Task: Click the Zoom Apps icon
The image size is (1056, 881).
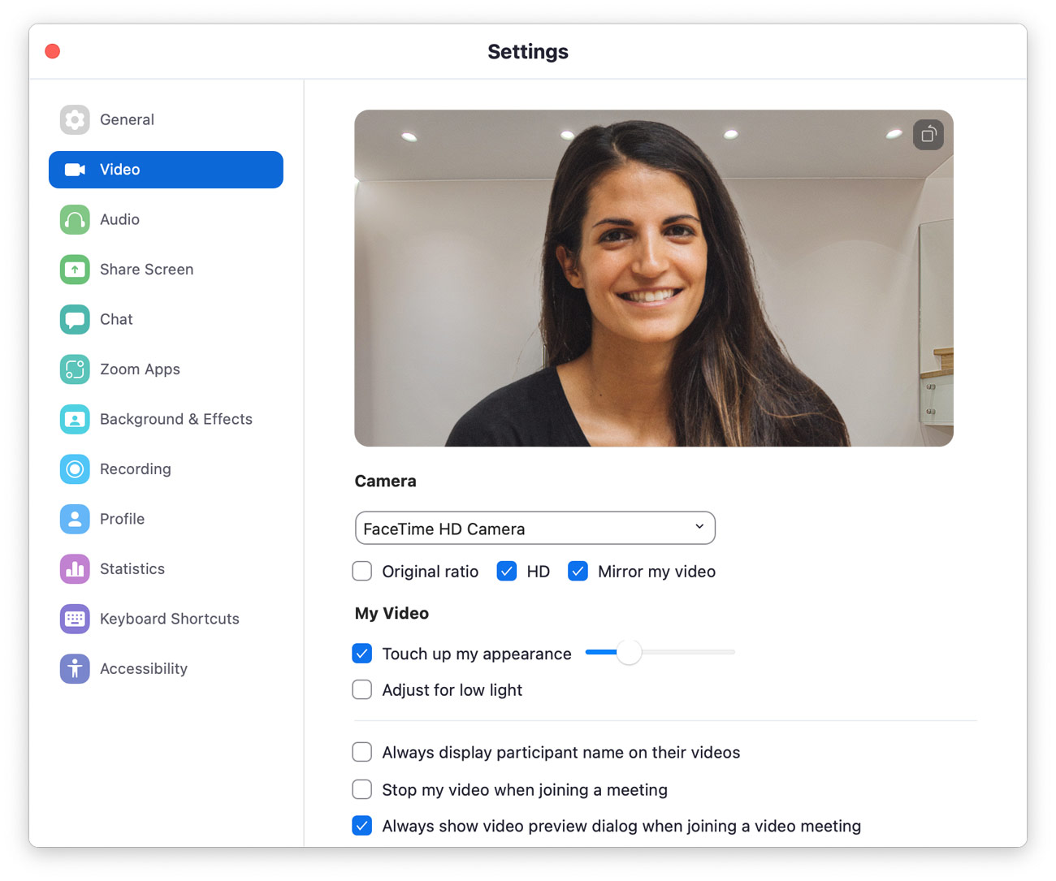Action: [x=75, y=369]
